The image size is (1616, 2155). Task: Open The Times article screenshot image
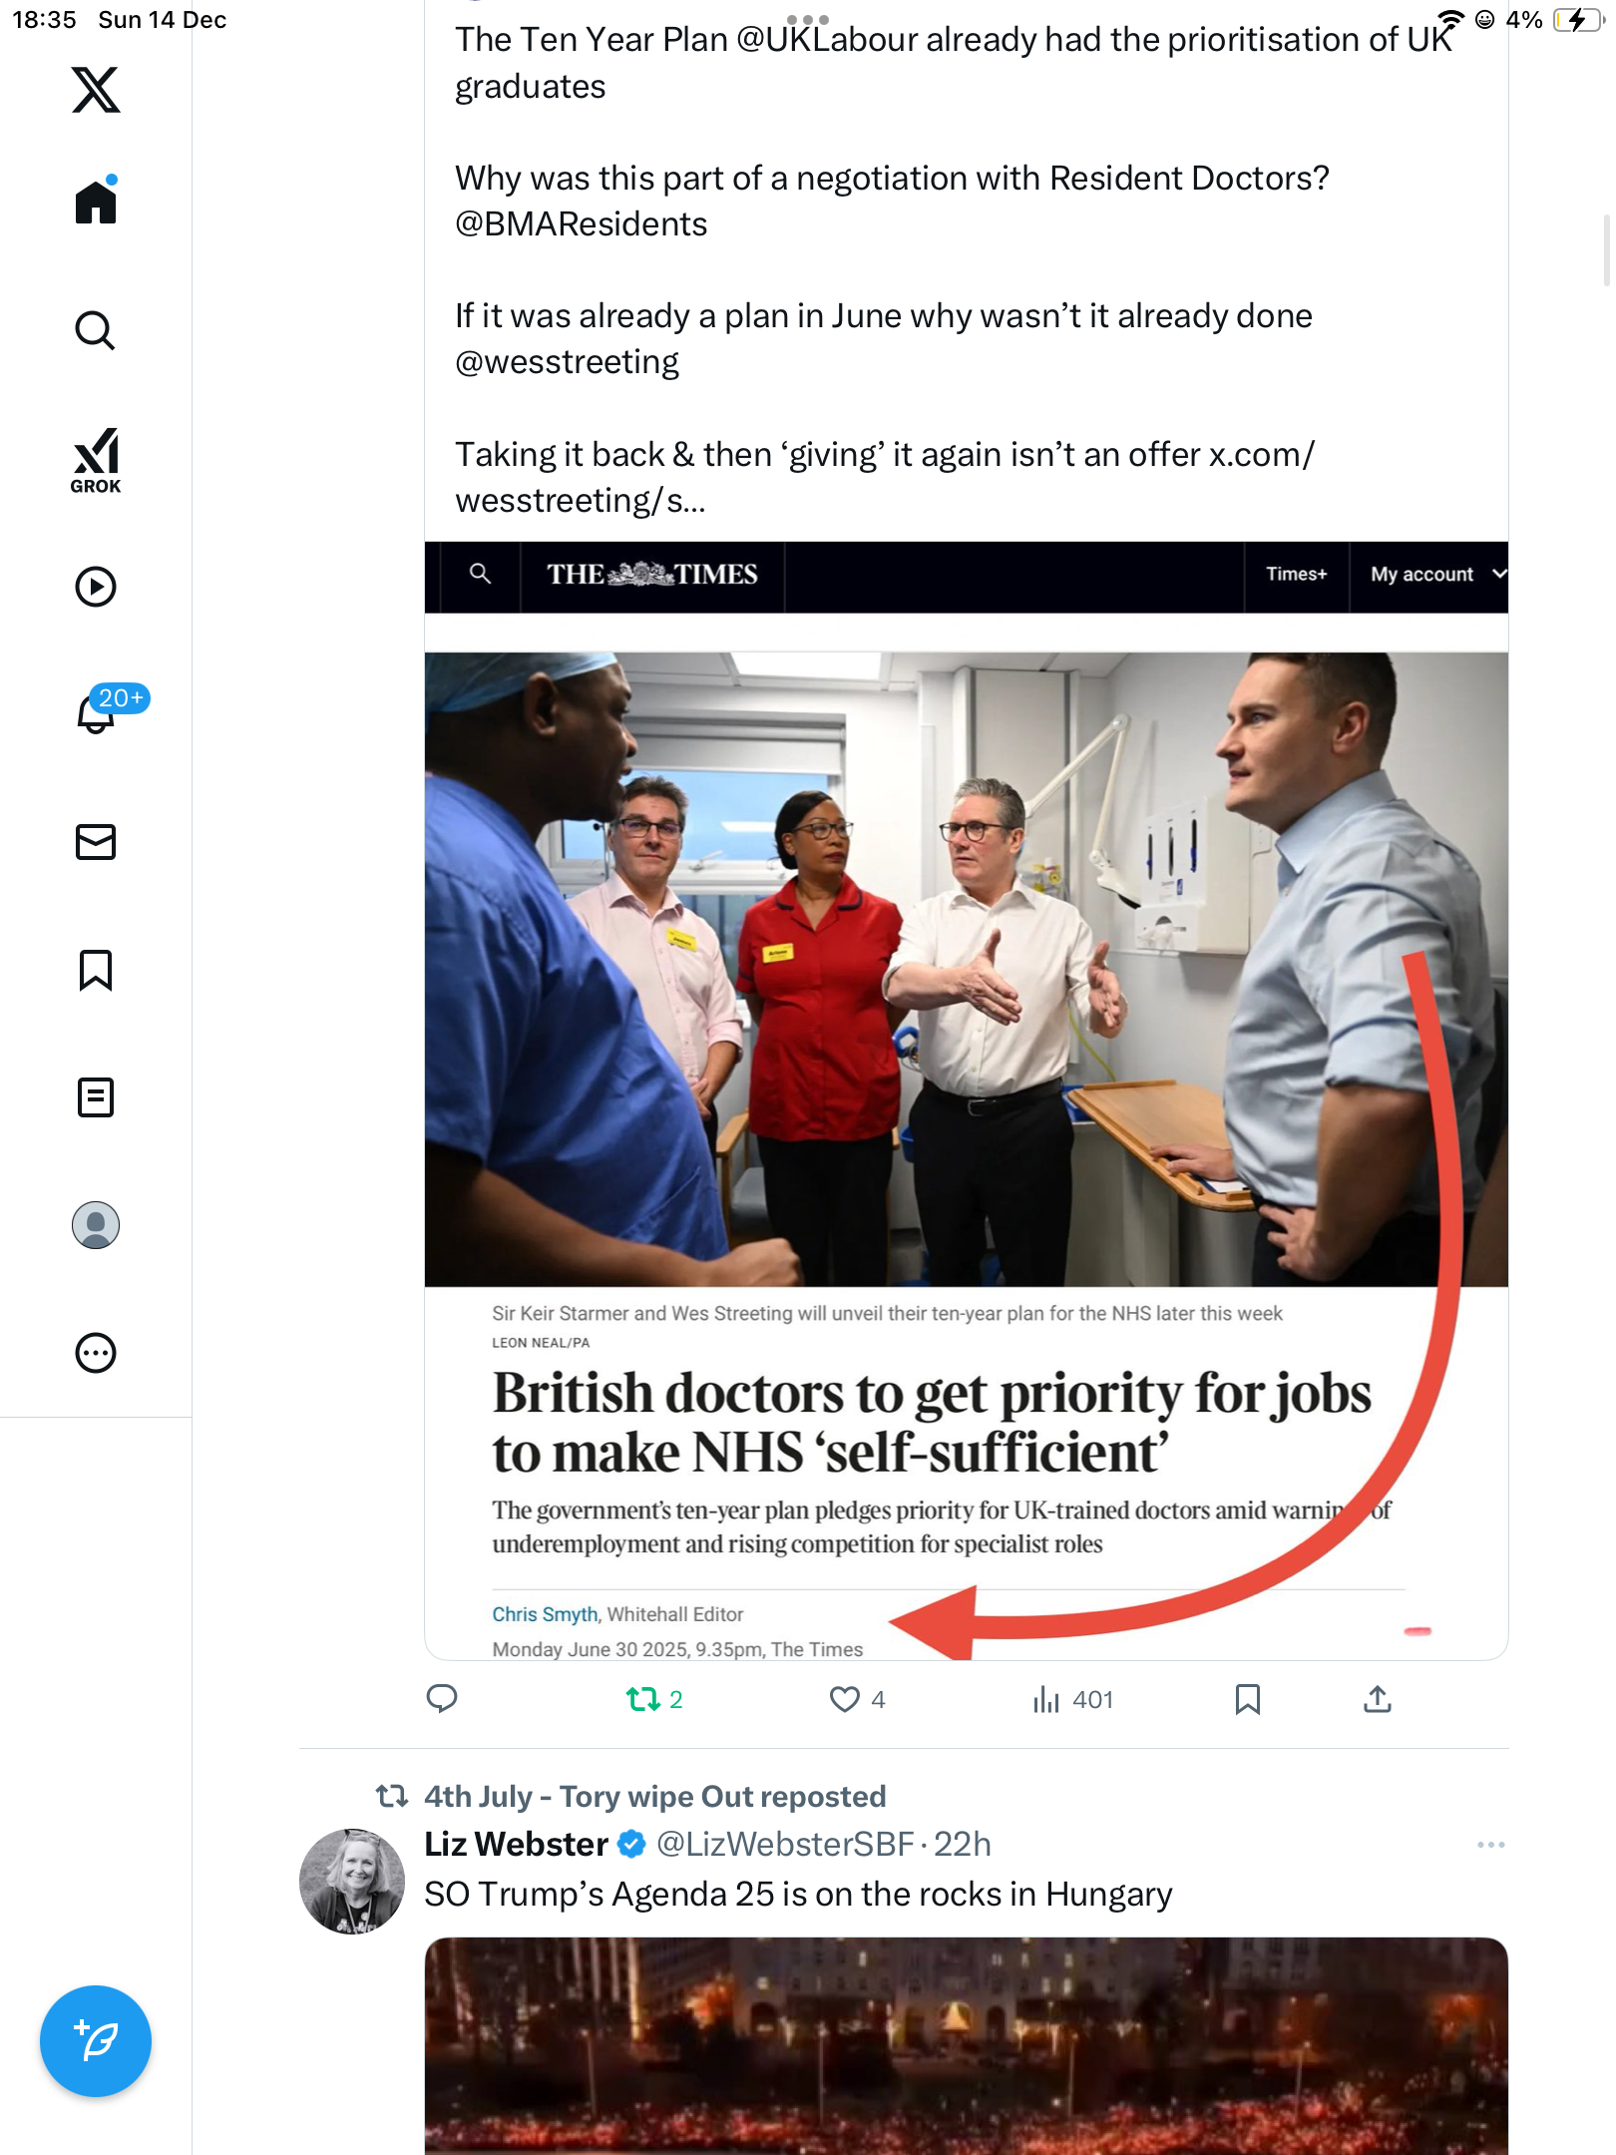tap(966, 1097)
